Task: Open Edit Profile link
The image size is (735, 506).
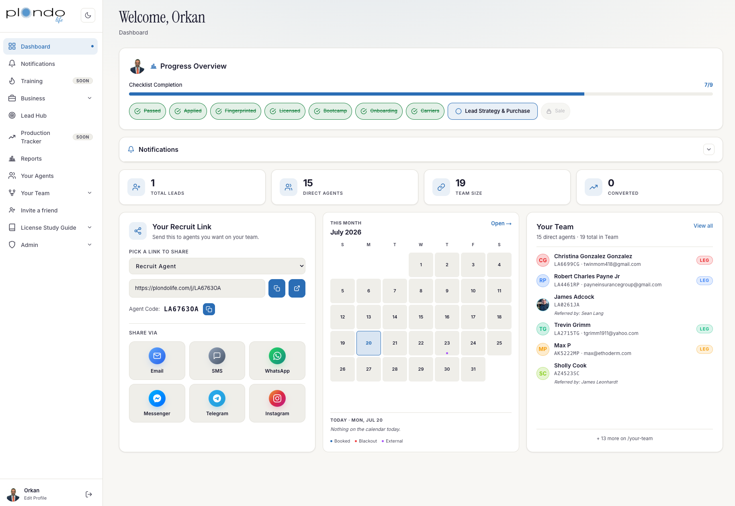Action: (x=35, y=498)
